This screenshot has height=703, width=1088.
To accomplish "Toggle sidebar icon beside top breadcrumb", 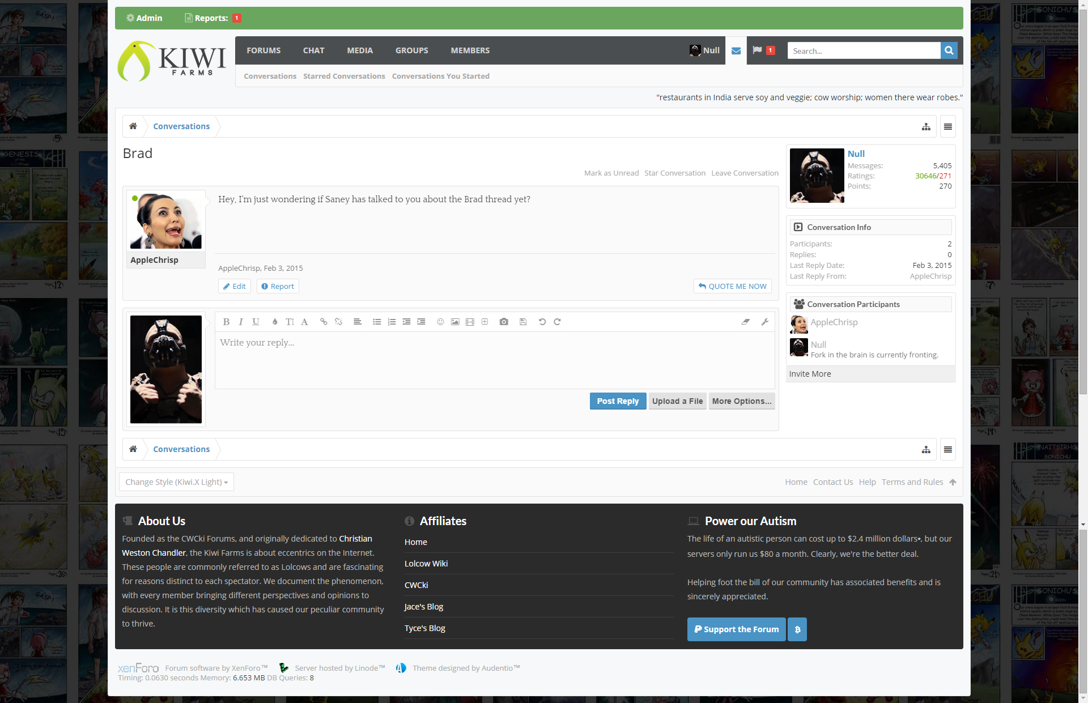I will (948, 127).
